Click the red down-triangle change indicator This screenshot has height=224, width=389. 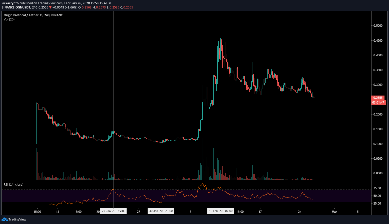(50, 7)
